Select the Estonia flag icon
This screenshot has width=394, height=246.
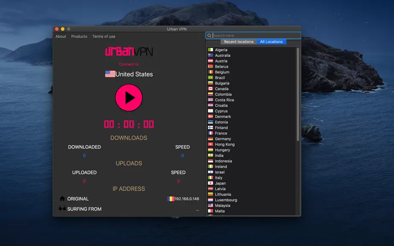tap(210, 122)
